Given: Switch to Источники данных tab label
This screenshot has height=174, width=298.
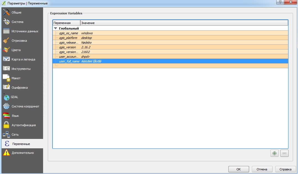Looking at the screenshot, I should click(25, 31).
